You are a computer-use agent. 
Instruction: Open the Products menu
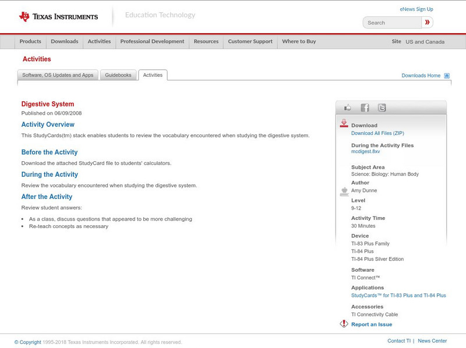[x=30, y=41]
